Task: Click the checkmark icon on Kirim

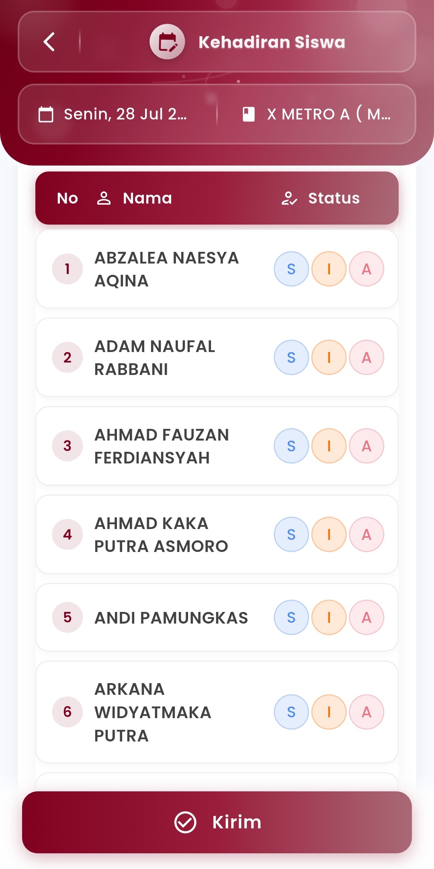Action: click(185, 822)
